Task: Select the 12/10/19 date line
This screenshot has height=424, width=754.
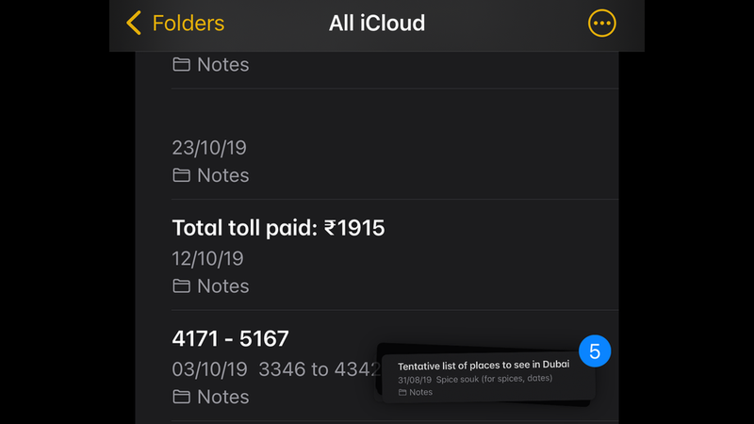Action: point(208,258)
